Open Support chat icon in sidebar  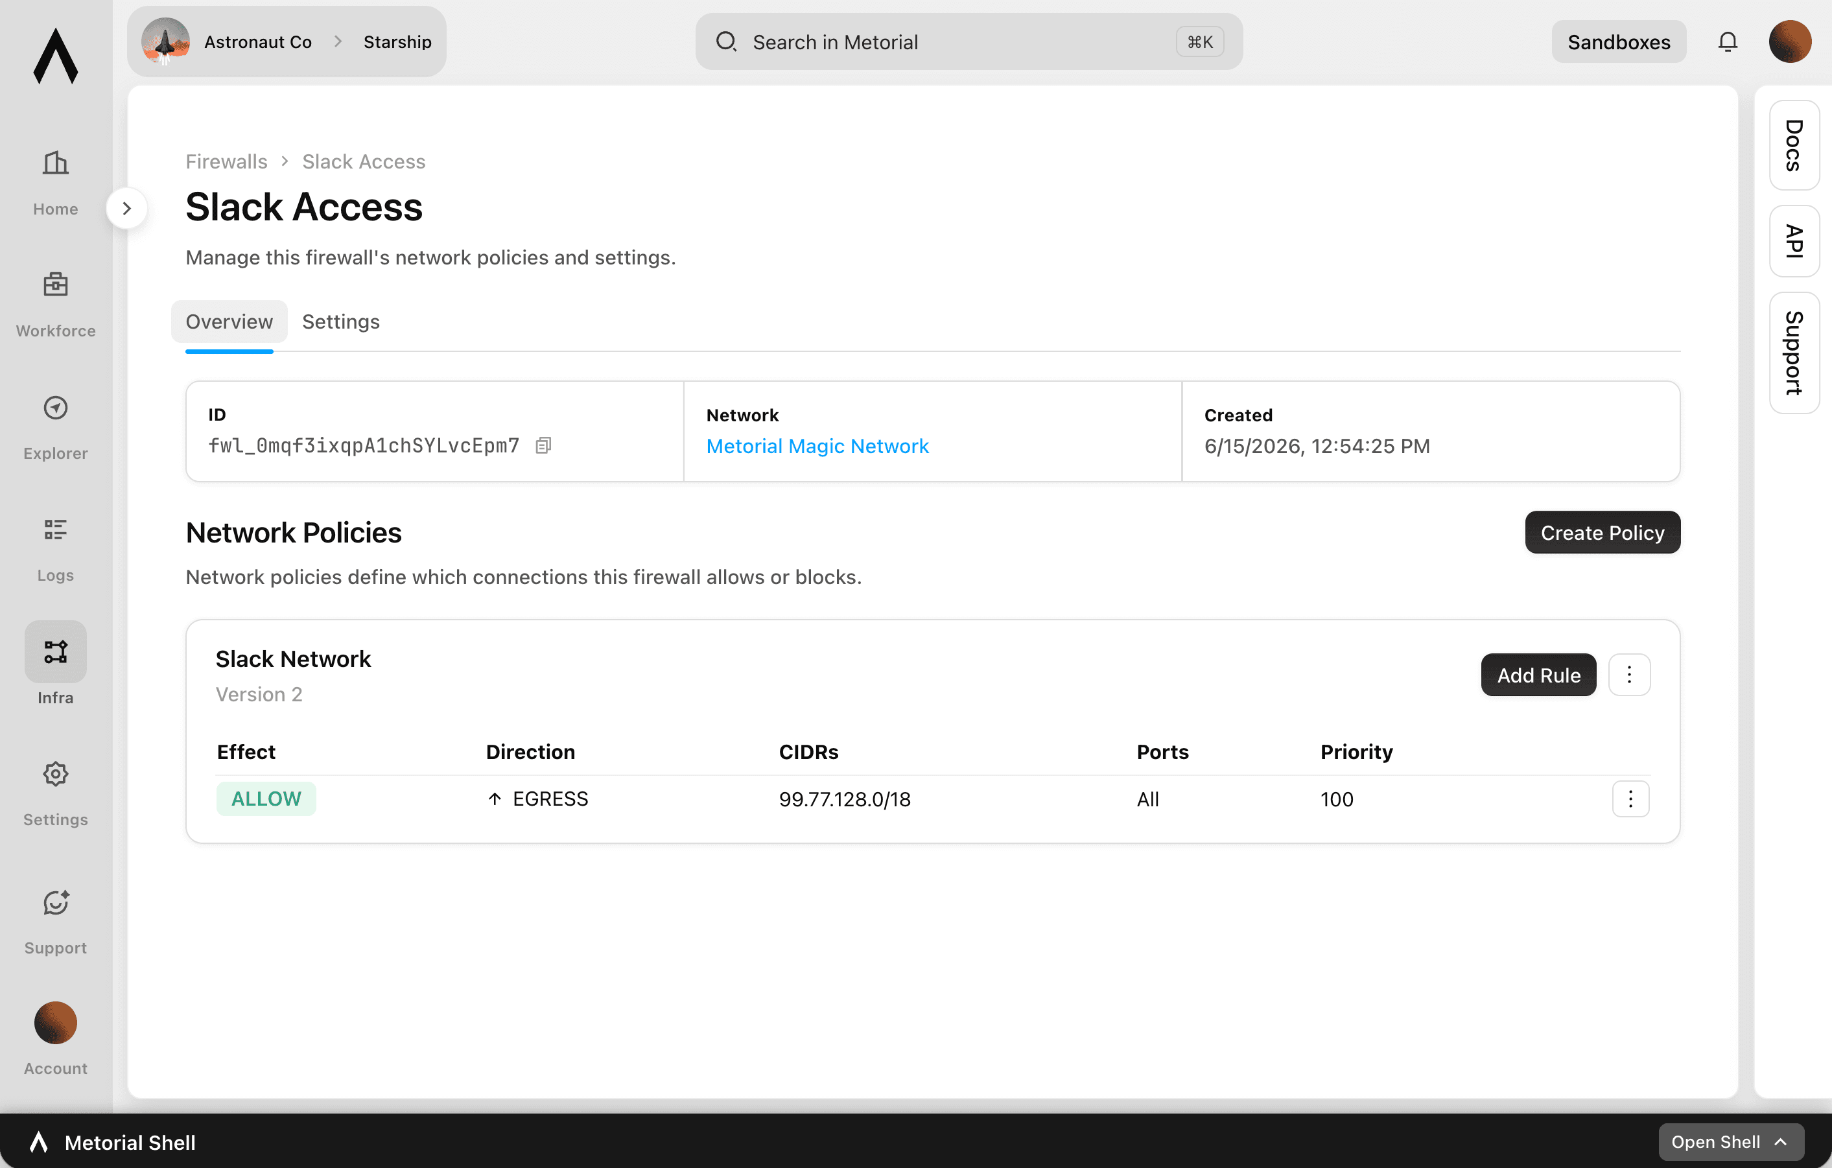[x=56, y=902]
